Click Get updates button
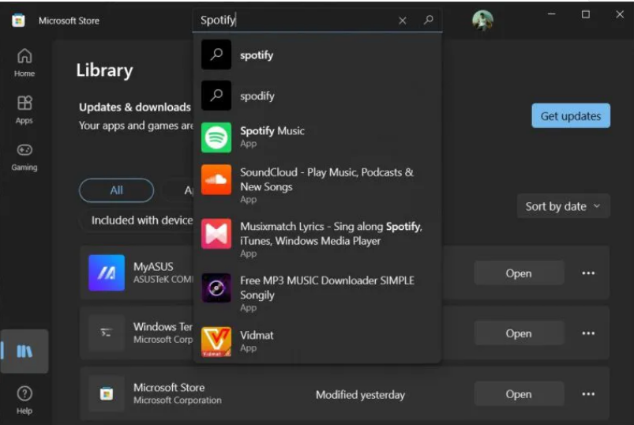 click(x=571, y=115)
